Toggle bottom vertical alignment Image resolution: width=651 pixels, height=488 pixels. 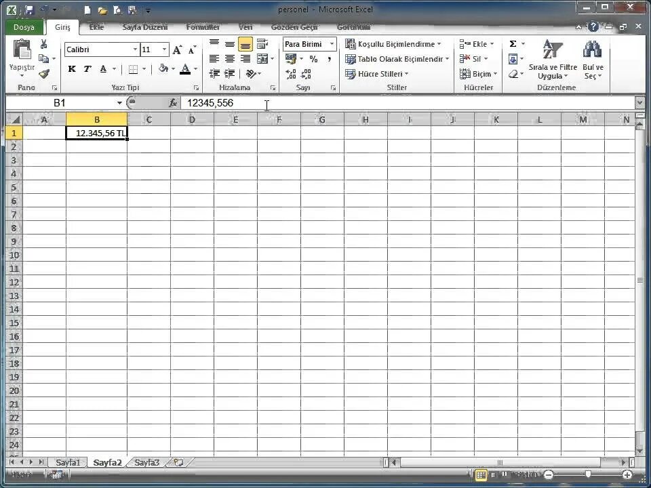(245, 44)
